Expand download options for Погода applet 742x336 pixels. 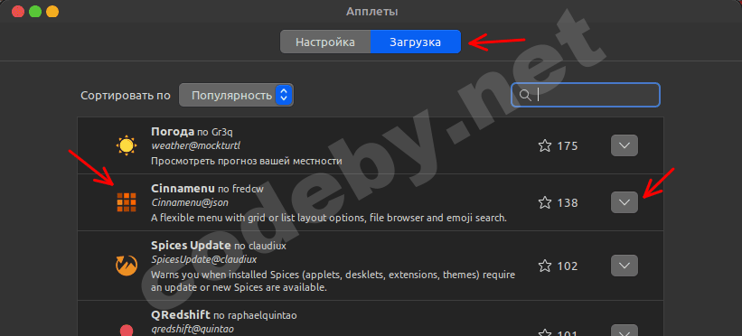pyautogui.click(x=625, y=145)
